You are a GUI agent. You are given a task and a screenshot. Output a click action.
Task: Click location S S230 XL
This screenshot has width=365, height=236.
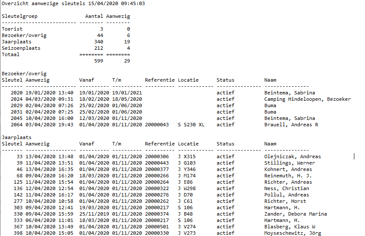click(x=191, y=125)
